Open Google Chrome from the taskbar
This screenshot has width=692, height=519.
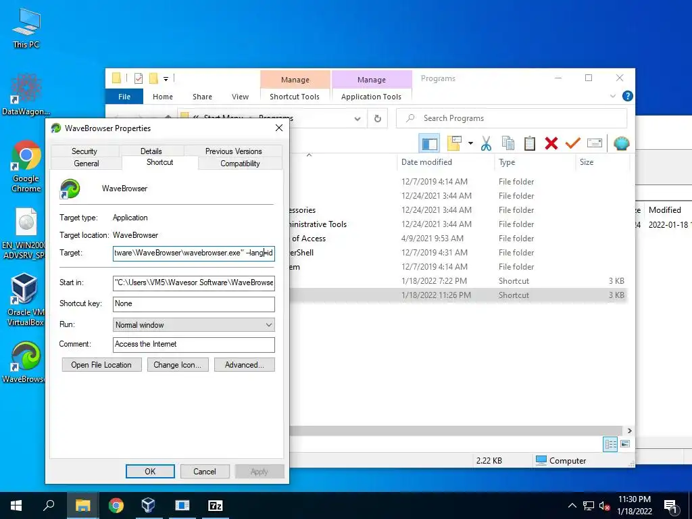116,505
